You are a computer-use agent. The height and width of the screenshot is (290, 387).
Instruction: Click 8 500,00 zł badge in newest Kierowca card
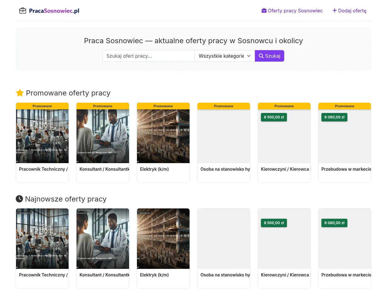[274, 223]
